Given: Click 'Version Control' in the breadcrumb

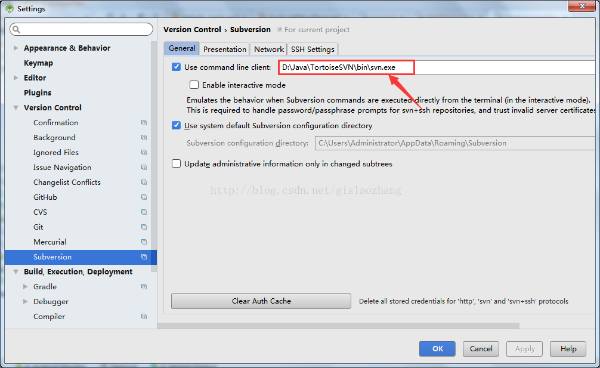Looking at the screenshot, I should coord(192,29).
